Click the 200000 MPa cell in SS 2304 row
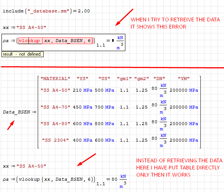Viewport: 224px width, 192px height. [x=184, y=140]
